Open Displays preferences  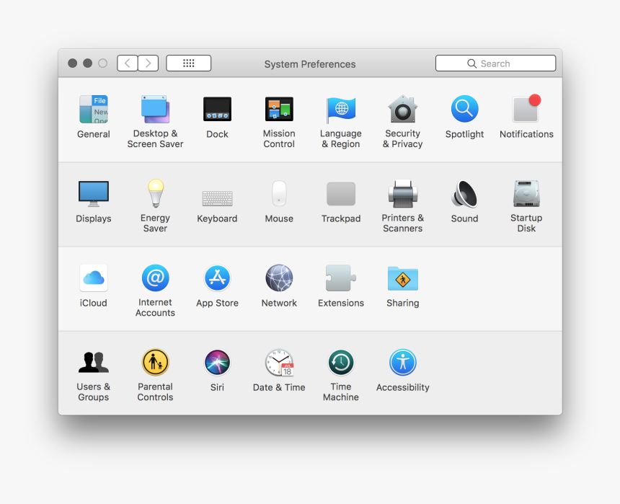pos(93,194)
